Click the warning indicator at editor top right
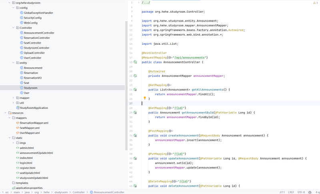320x194 pixels. coord(314,3)
